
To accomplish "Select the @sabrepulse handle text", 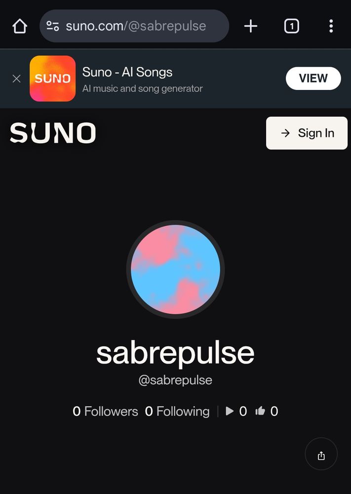I will click(175, 380).
